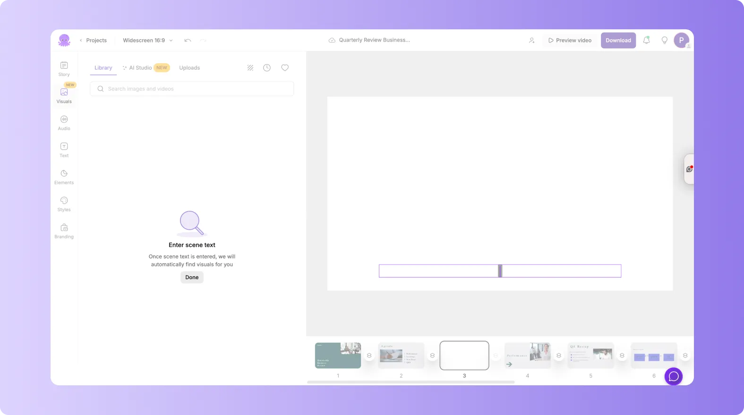The height and width of the screenshot is (415, 744).
Task: Switch to the Uploads tab
Action: pyautogui.click(x=189, y=68)
